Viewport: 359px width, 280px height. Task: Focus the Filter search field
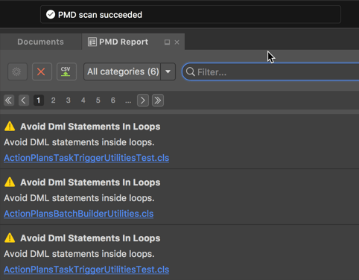click(x=270, y=71)
